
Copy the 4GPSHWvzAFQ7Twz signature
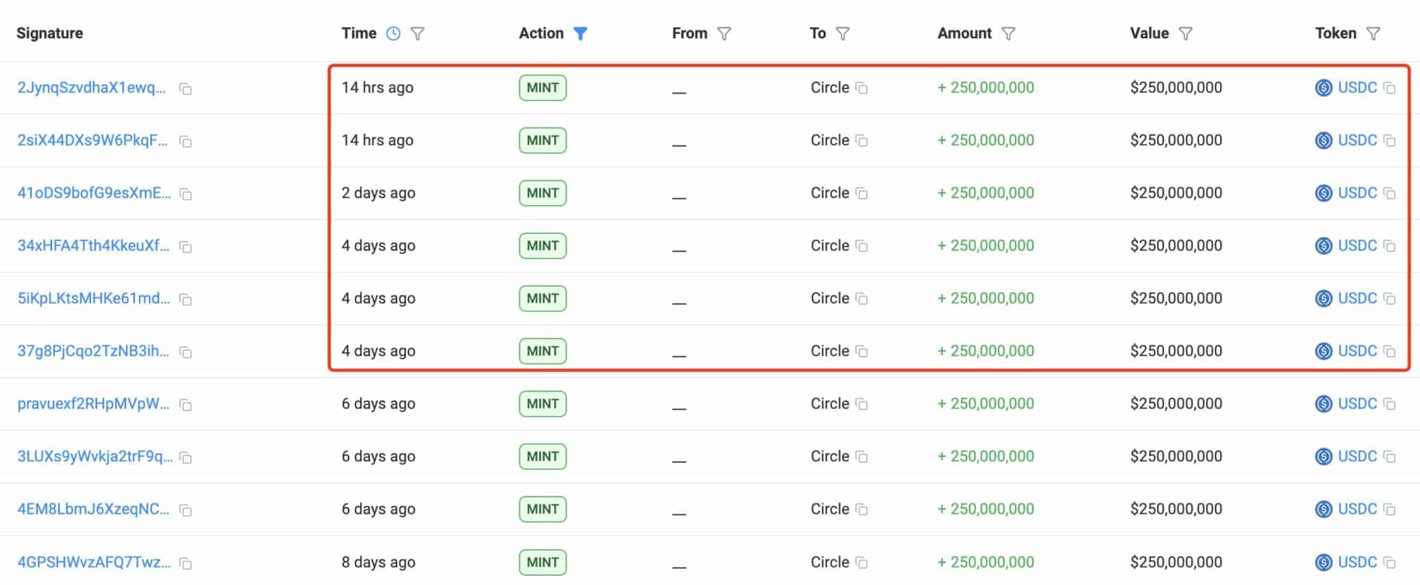click(x=185, y=564)
